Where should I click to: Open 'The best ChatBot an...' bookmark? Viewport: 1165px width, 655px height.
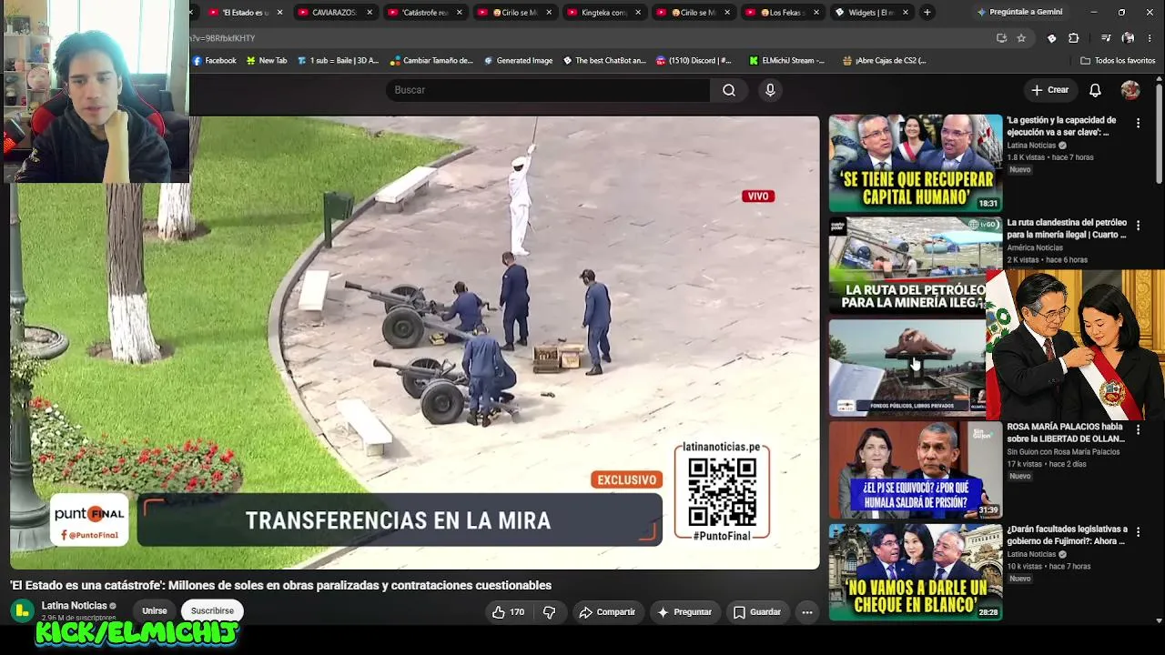pos(604,61)
